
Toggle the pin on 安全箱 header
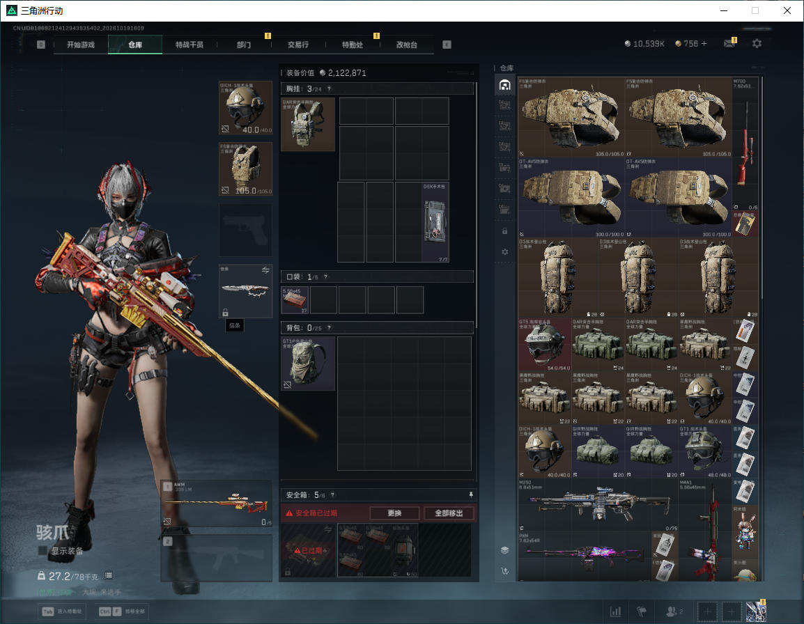(x=471, y=494)
